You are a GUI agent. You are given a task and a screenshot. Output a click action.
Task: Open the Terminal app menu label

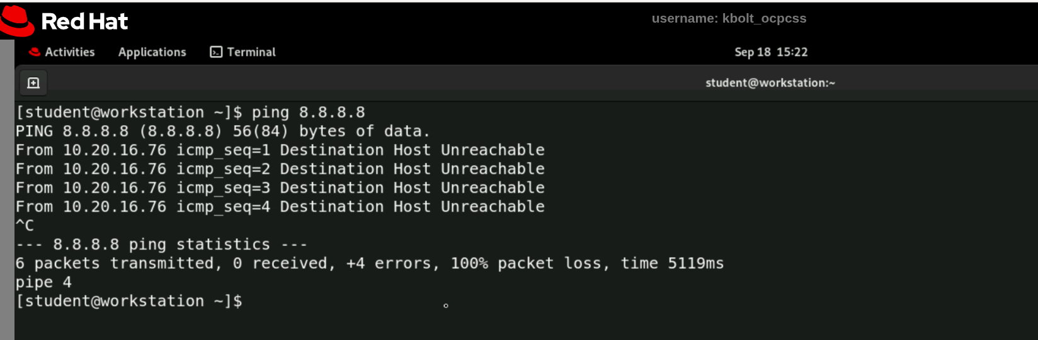tap(251, 52)
